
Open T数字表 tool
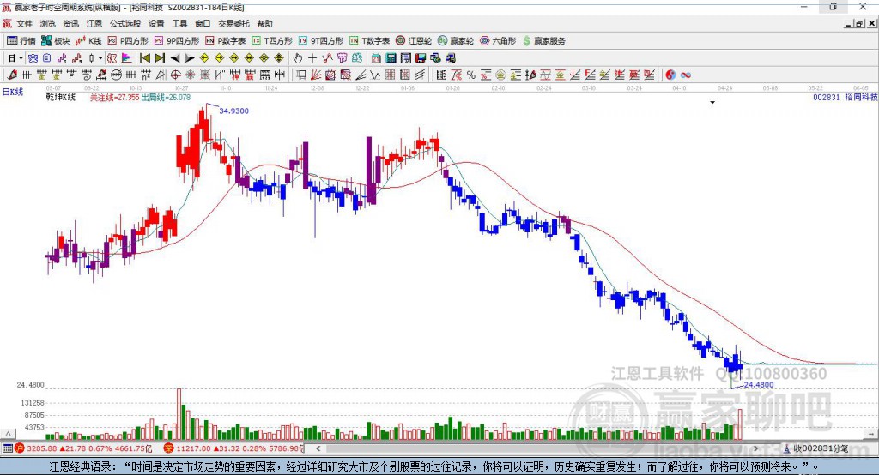point(369,41)
